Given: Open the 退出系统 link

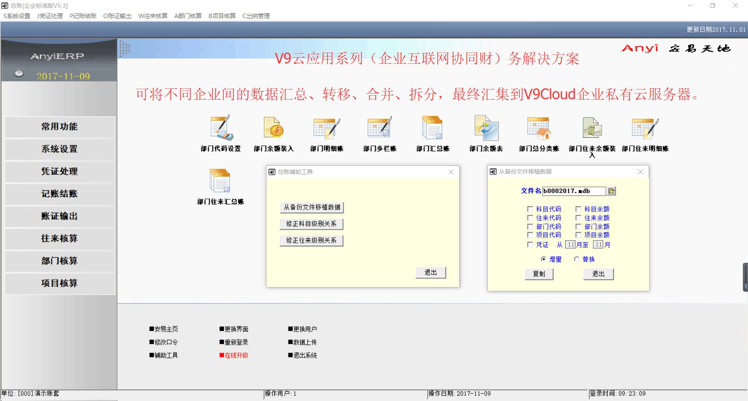Looking at the screenshot, I should coord(302,355).
